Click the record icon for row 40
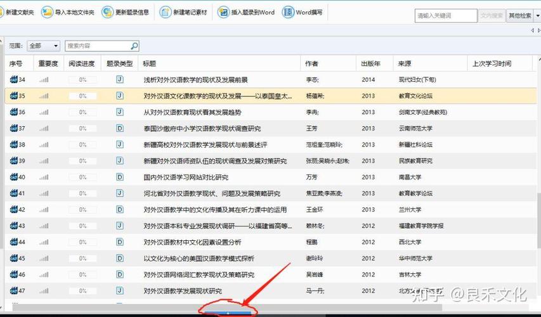The height and width of the screenshot is (317, 541). [13, 177]
